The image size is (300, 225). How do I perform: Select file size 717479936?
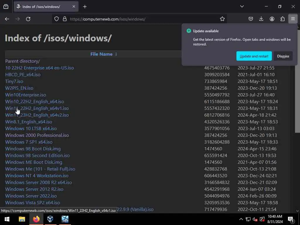(x=216, y=209)
